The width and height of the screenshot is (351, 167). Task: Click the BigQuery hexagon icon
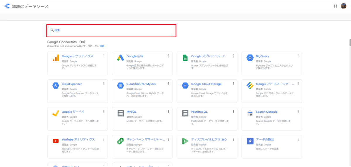click(250, 58)
